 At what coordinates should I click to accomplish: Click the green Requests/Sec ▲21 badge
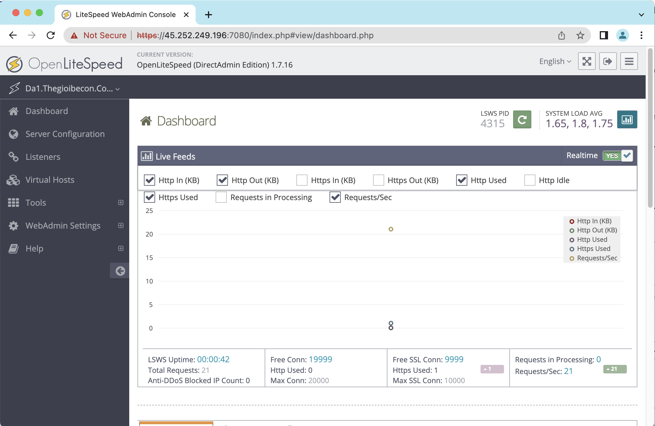coord(615,369)
